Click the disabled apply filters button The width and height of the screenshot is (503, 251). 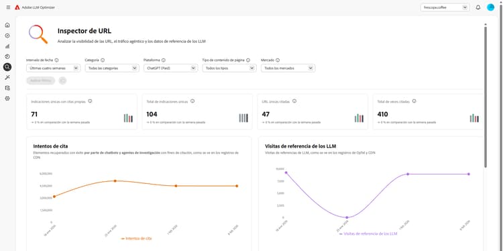(41, 81)
